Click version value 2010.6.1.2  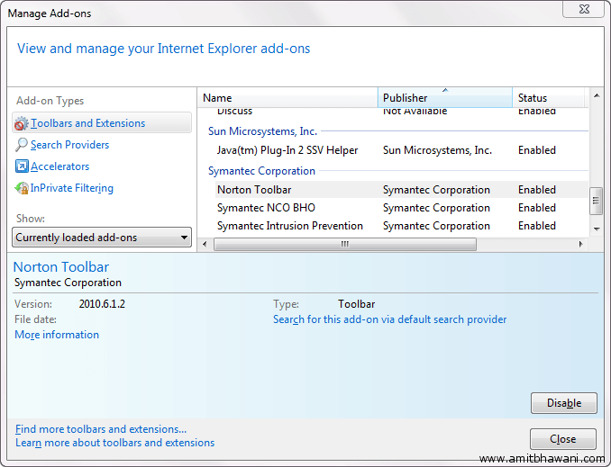(102, 304)
